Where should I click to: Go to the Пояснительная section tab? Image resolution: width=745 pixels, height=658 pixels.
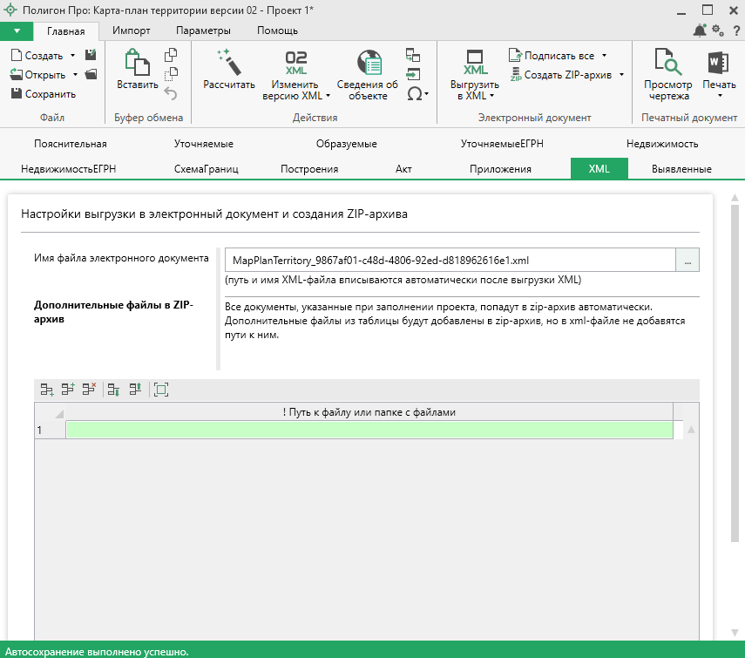click(71, 144)
